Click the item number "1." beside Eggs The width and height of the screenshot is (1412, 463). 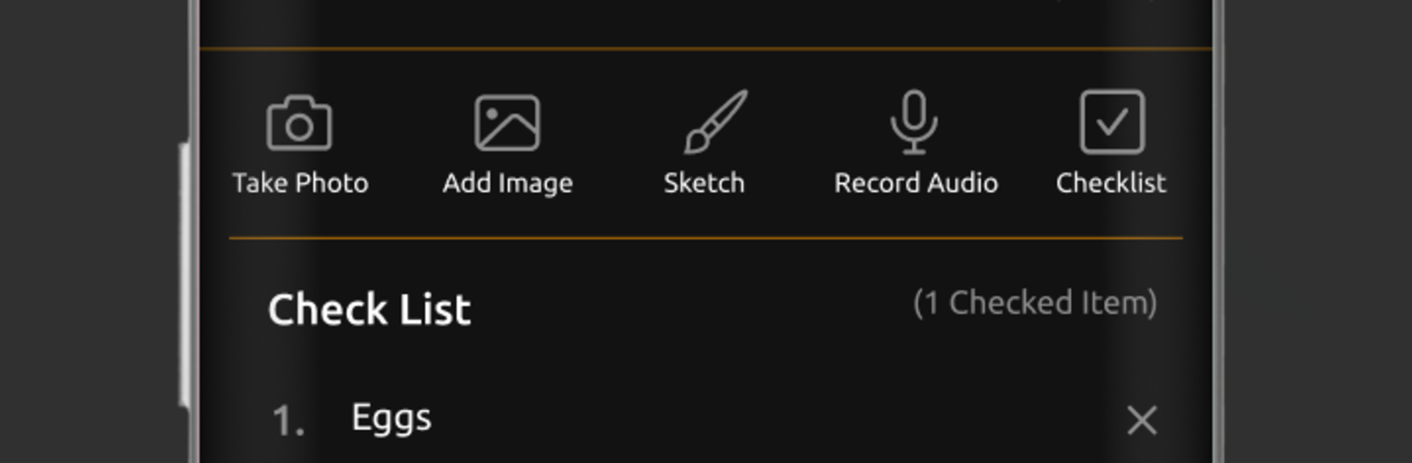coord(288,422)
